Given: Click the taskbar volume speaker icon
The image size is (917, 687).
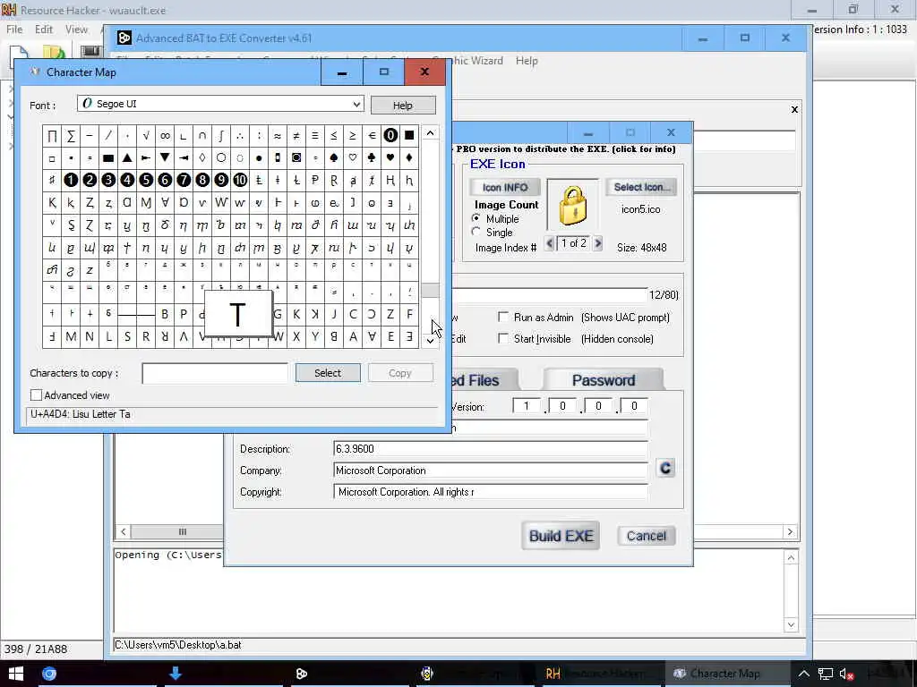Looking at the screenshot, I should coord(846,674).
